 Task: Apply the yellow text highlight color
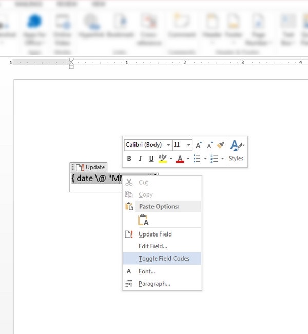click(x=163, y=159)
